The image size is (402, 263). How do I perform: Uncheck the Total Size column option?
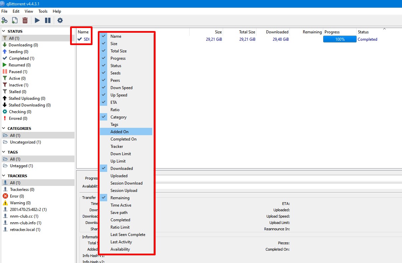(126, 51)
